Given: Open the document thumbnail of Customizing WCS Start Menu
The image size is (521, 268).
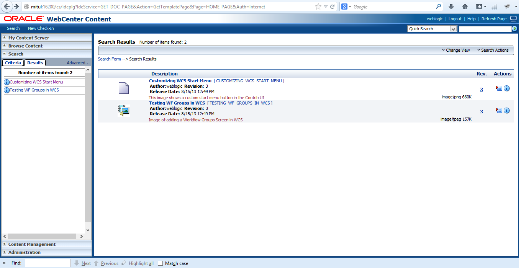Looking at the screenshot, I should coord(123,88).
